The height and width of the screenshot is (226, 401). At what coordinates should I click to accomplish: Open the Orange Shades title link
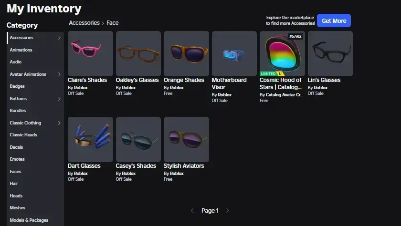click(x=184, y=80)
